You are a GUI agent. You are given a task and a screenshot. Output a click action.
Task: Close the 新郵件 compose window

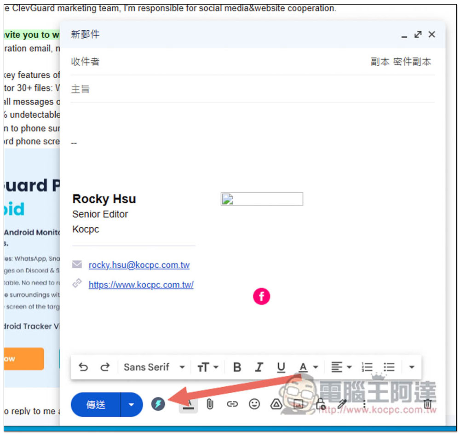point(431,34)
